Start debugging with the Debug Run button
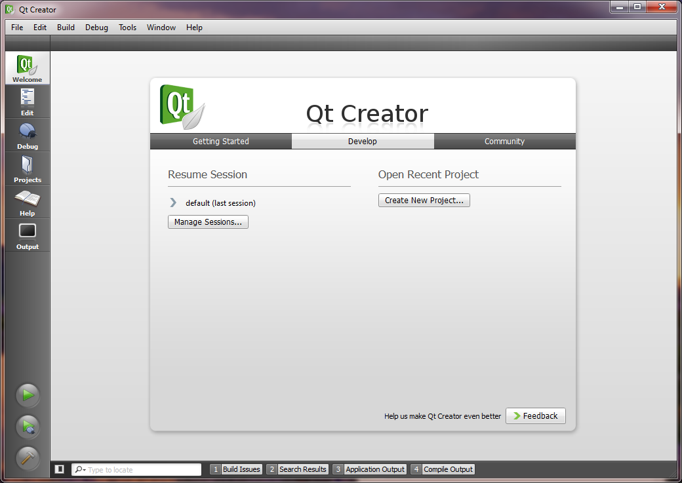 click(x=28, y=427)
